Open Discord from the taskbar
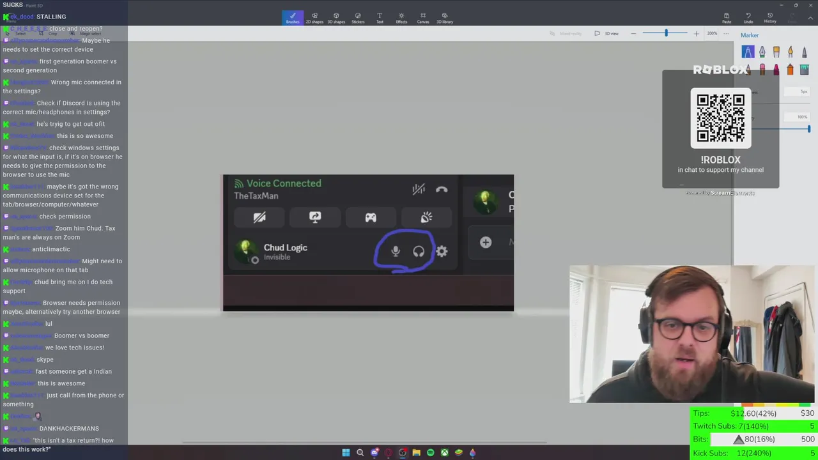Image resolution: width=818 pixels, height=460 pixels. point(374,452)
